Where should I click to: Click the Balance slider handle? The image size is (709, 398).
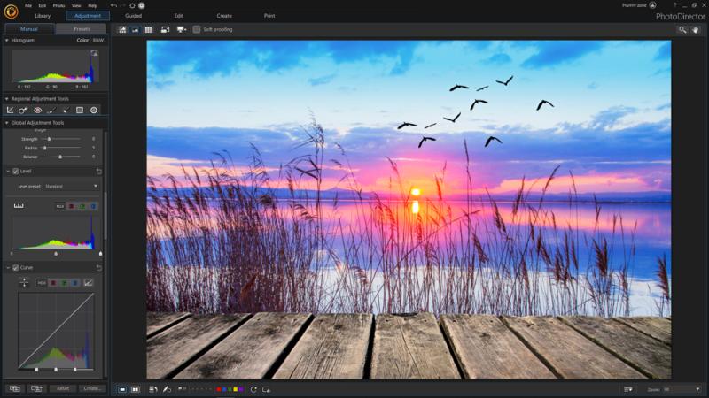59,157
